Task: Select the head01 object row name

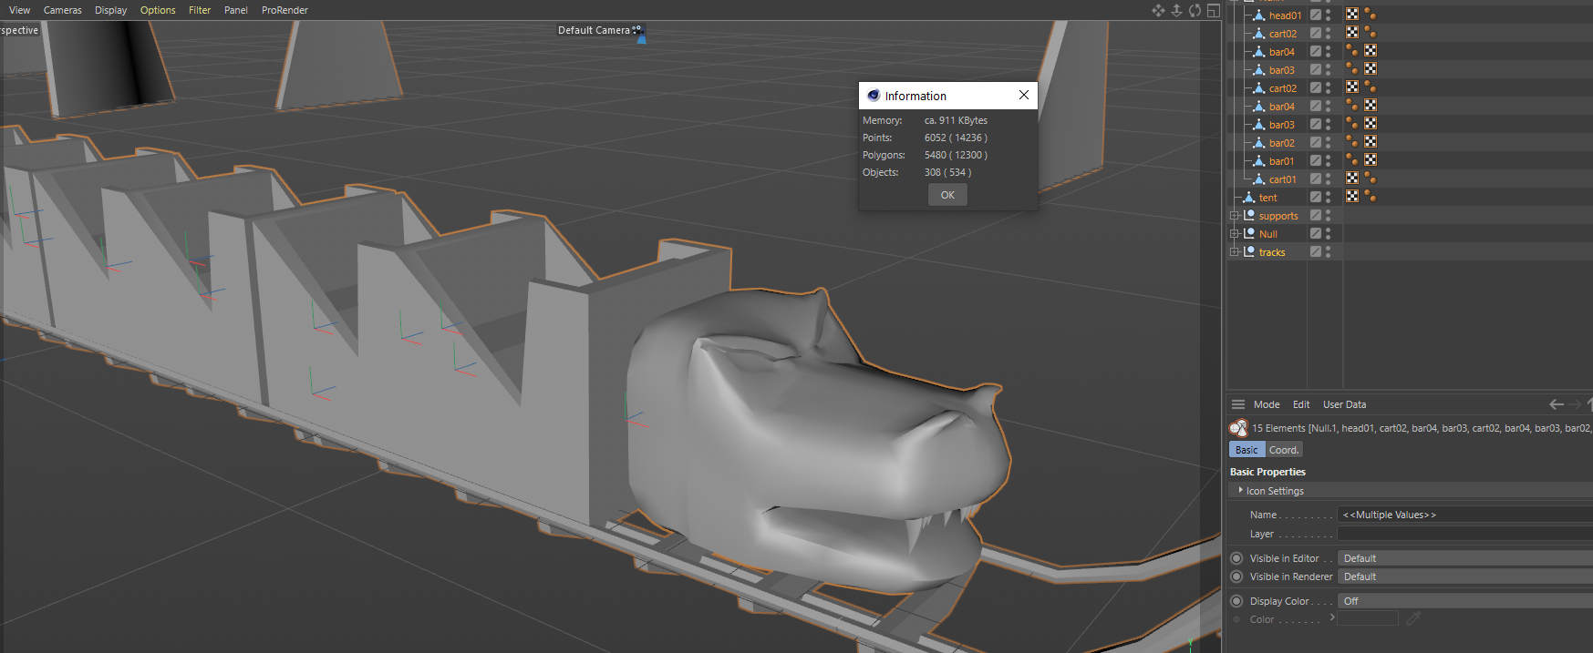Action: point(1285,15)
